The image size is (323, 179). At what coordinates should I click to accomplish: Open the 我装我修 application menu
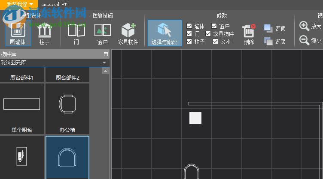tap(19, 4)
